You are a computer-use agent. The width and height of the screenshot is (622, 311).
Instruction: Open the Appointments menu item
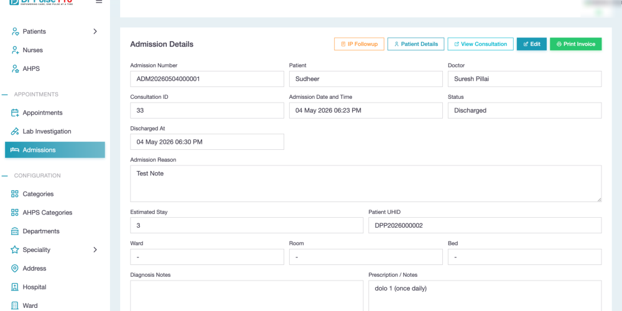point(55,113)
